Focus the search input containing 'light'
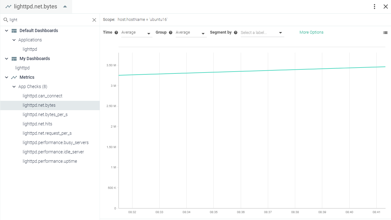Image resolution: width=391 pixels, height=220 pixels. point(50,20)
